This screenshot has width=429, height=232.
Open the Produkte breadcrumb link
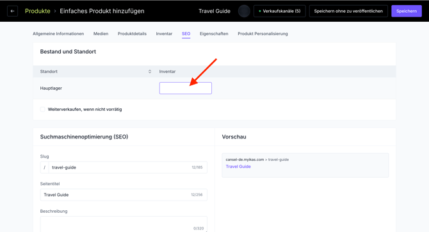[38, 12]
